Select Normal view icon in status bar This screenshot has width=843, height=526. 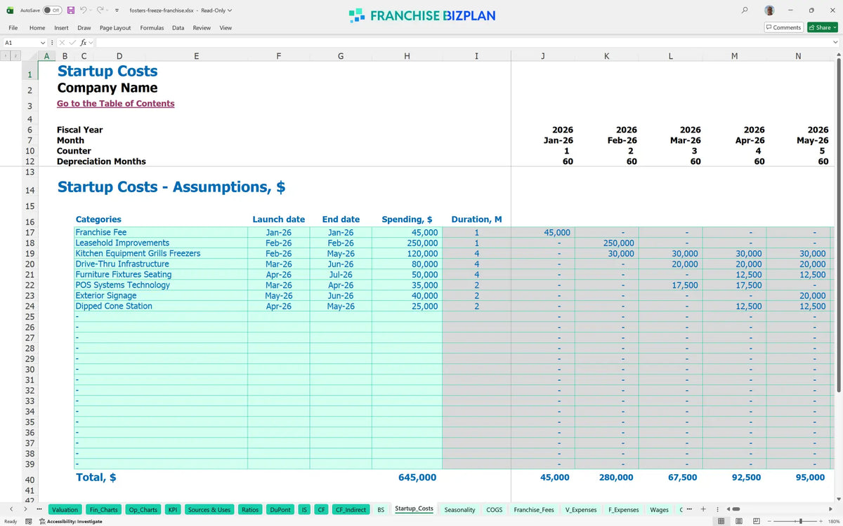click(x=721, y=521)
